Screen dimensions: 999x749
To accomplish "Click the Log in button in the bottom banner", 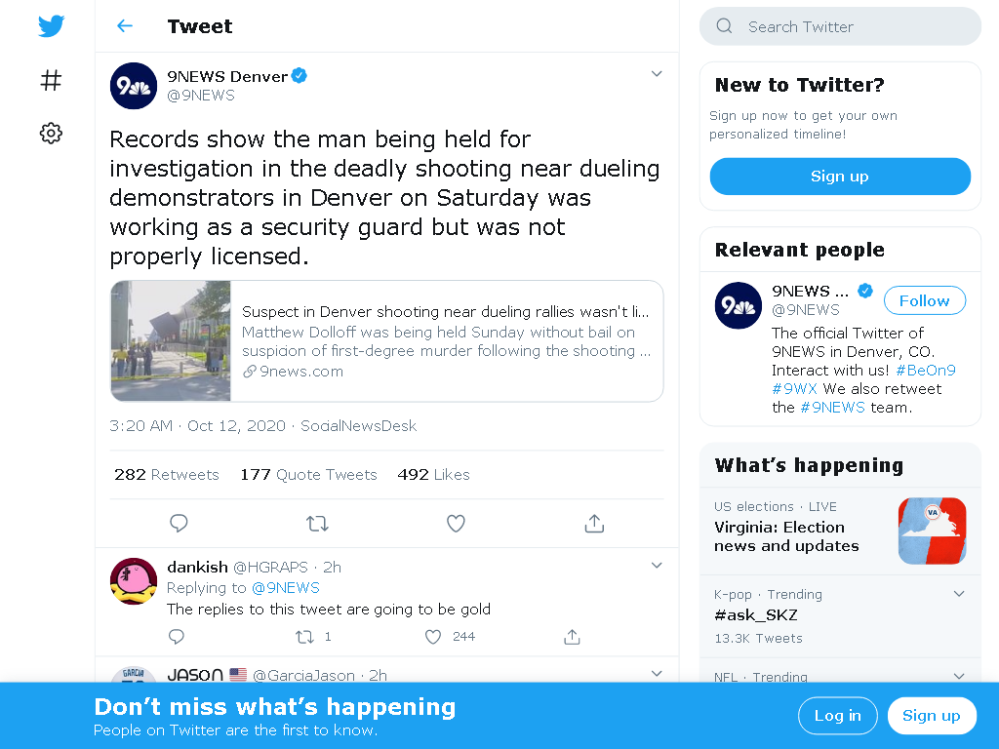I will coord(838,715).
